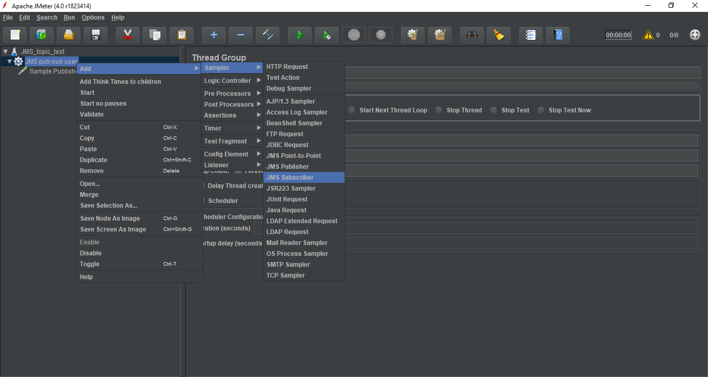Choose JMS Subscriber from the sampler list

[x=290, y=178]
